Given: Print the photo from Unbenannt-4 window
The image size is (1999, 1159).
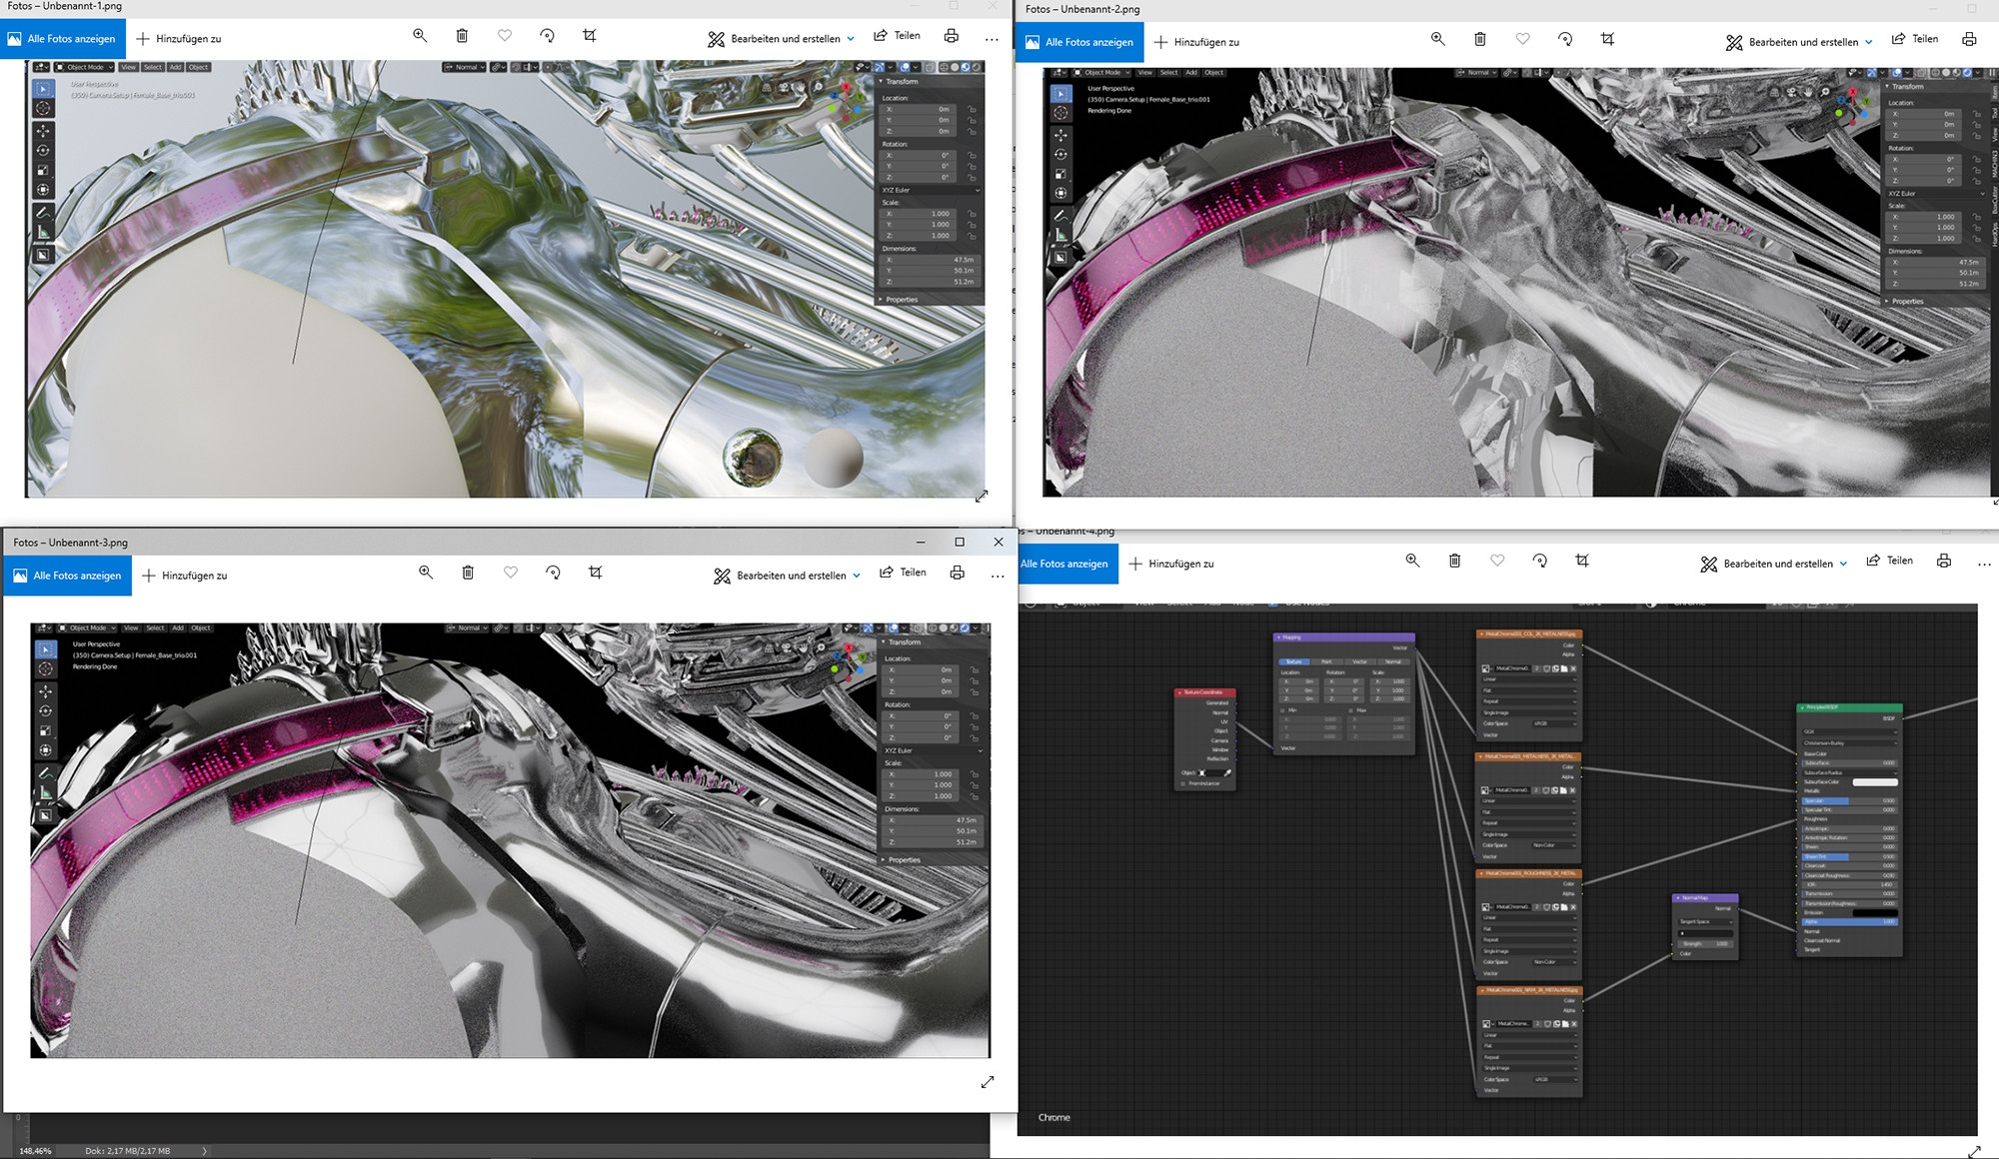Looking at the screenshot, I should 1944,561.
